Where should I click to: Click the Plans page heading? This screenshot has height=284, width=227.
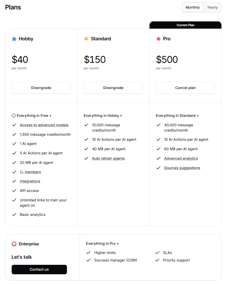(13, 7)
